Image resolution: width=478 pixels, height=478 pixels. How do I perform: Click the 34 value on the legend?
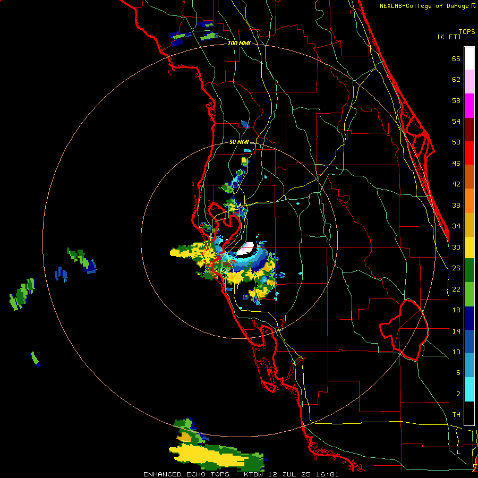pos(456,226)
